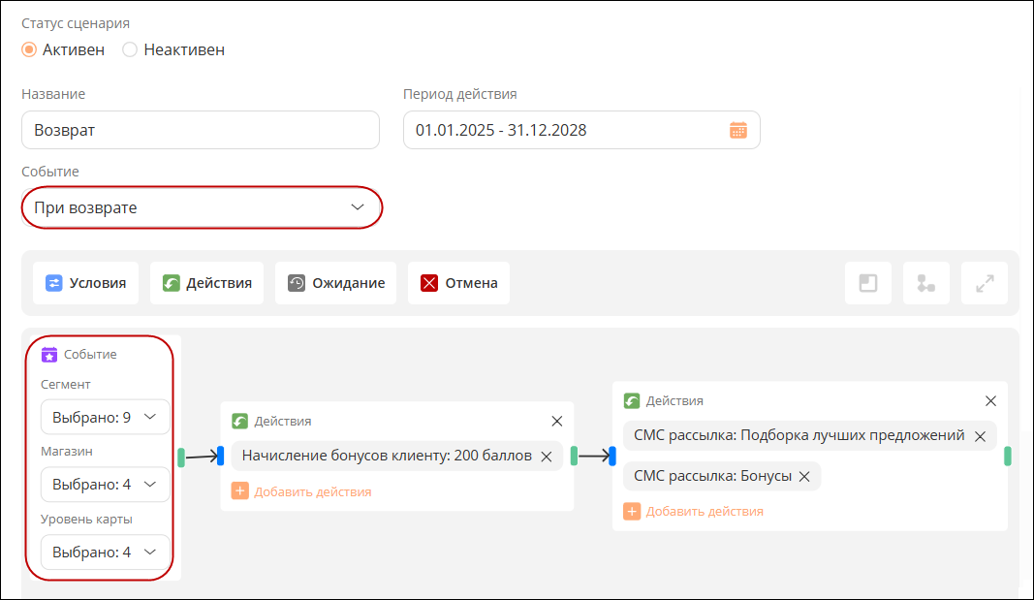Expand the Сегмент dropdown
Viewport: 1034px width, 600px height.
click(105, 418)
